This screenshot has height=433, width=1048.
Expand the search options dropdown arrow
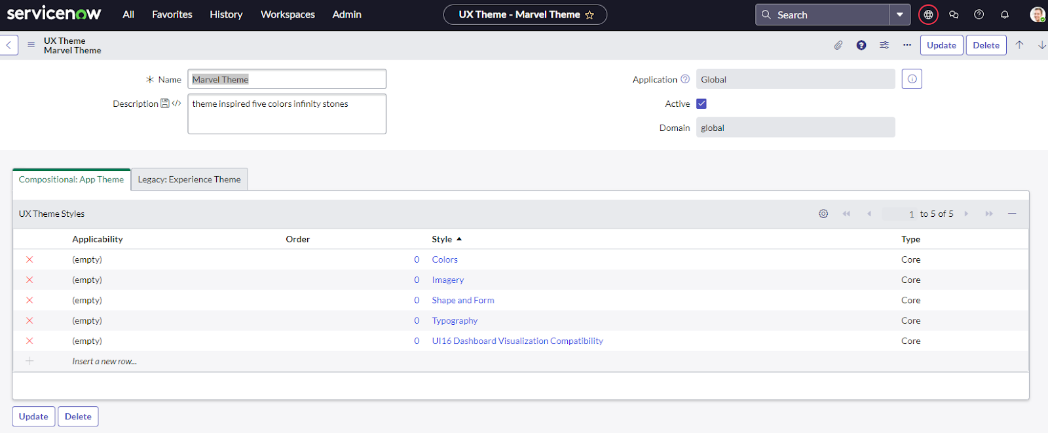[x=899, y=14]
